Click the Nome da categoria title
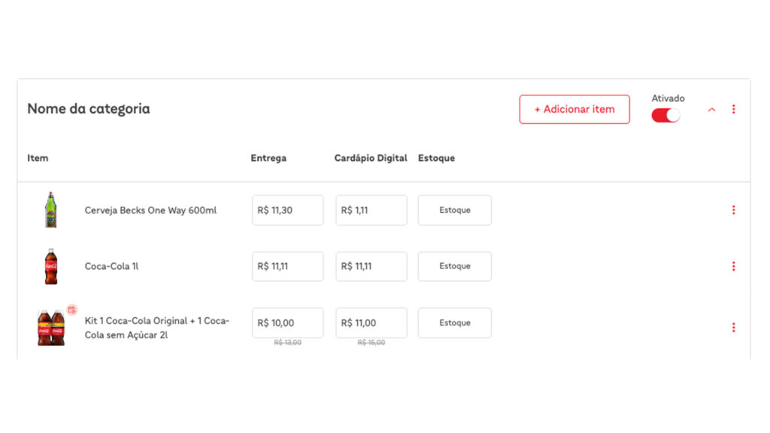 click(x=89, y=108)
